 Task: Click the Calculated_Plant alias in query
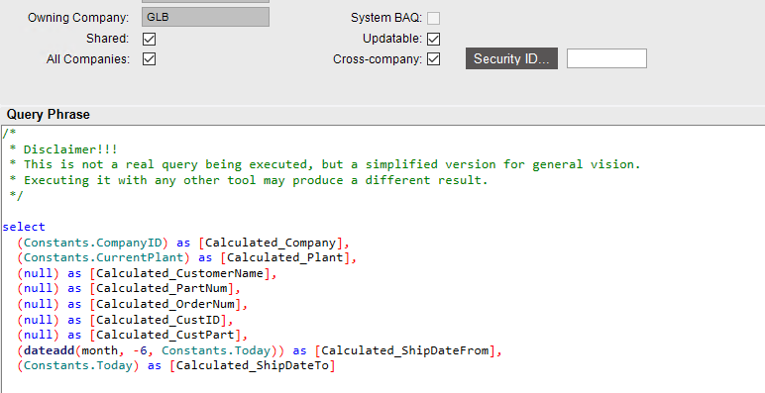pos(285,257)
